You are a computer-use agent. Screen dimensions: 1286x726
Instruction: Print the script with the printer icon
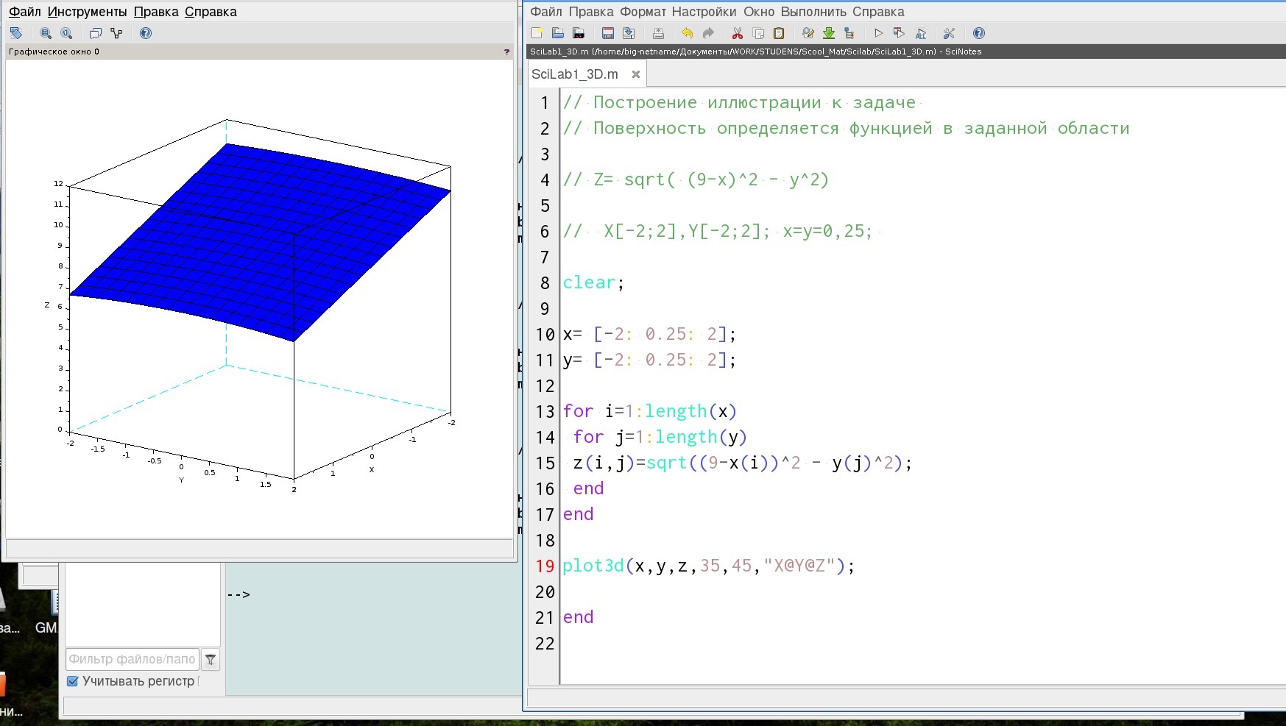(x=658, y=33)
